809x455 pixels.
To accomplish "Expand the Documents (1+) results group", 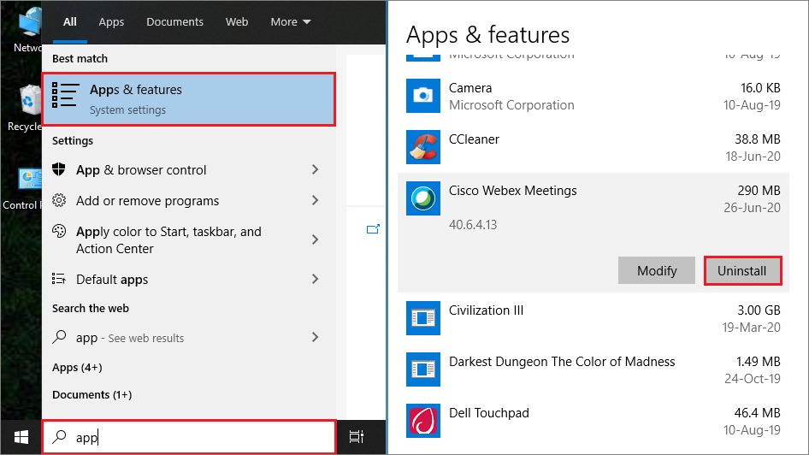I will [92, 394].
